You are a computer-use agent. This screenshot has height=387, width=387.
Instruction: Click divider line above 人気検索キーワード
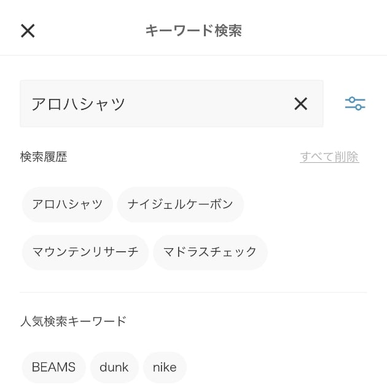click(x=193, y=292)
